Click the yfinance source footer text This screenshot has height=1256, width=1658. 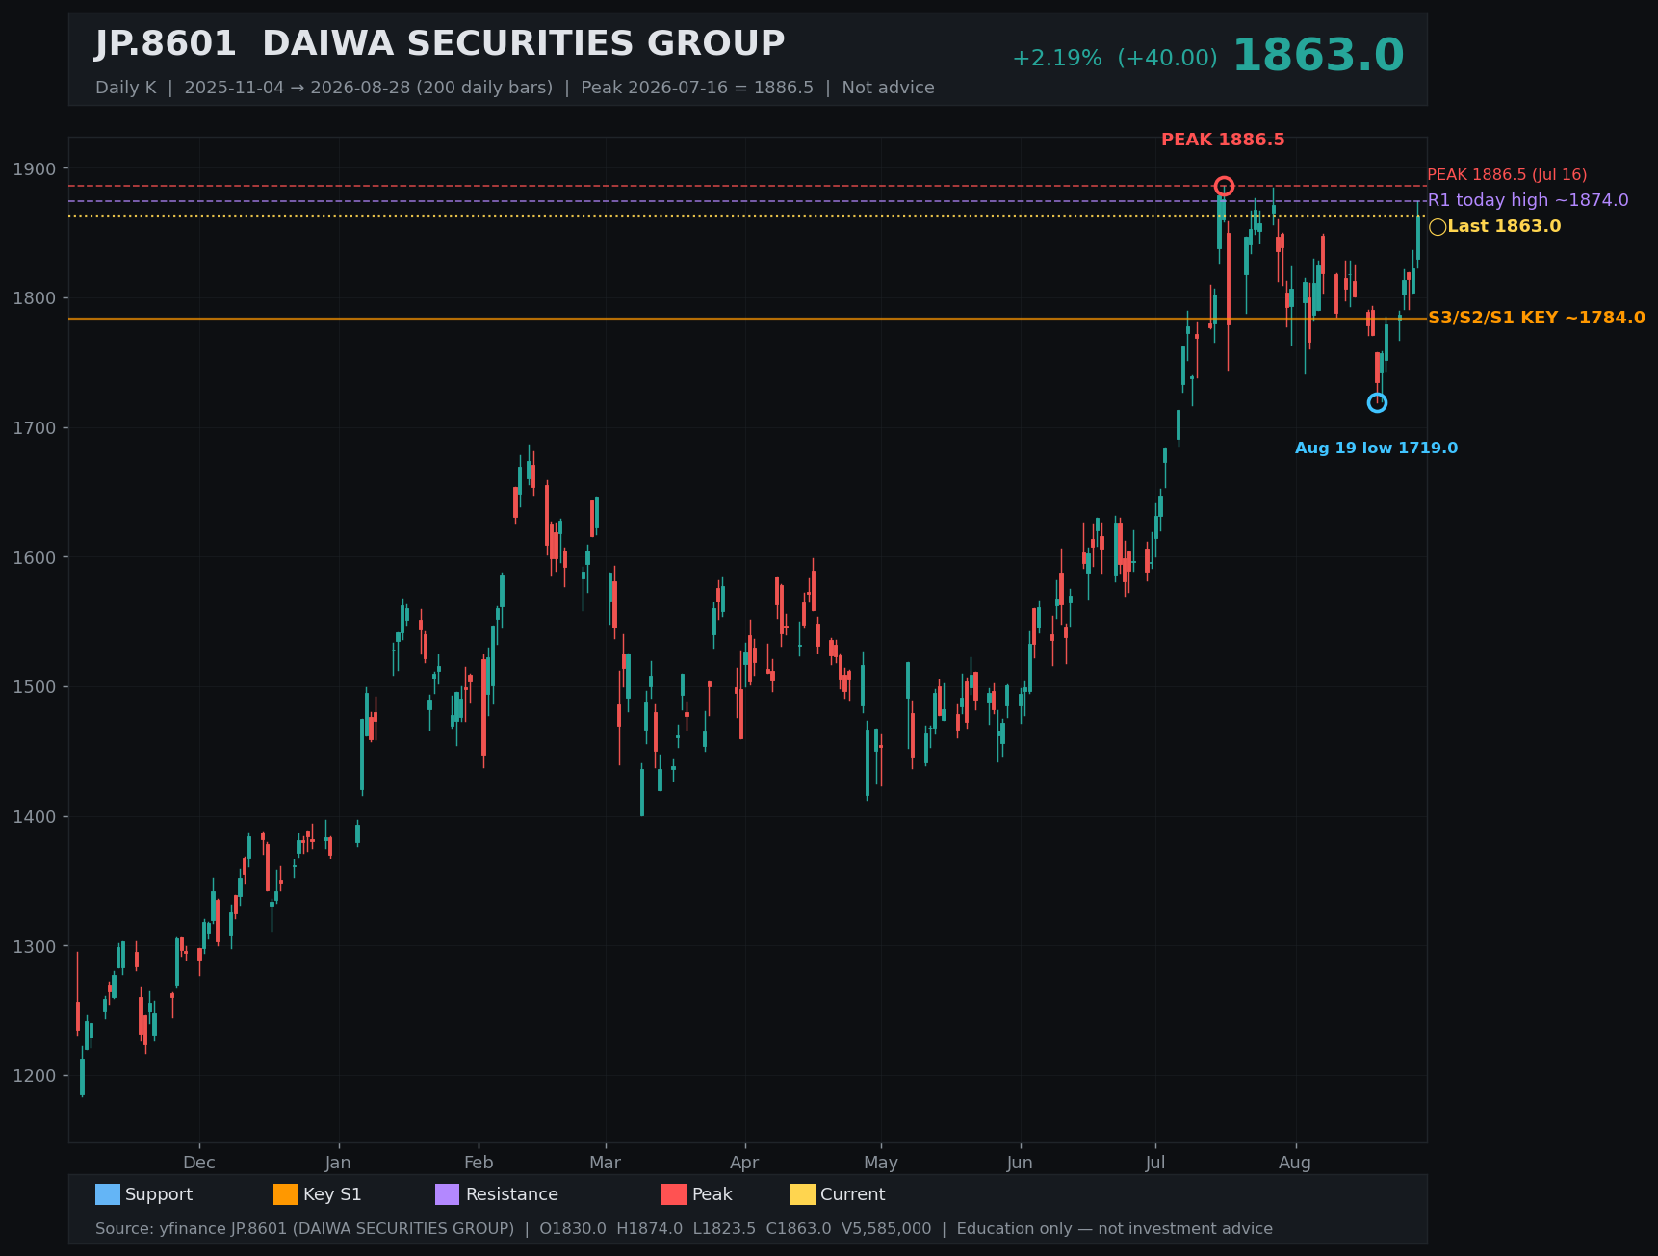pos(684,1229)
